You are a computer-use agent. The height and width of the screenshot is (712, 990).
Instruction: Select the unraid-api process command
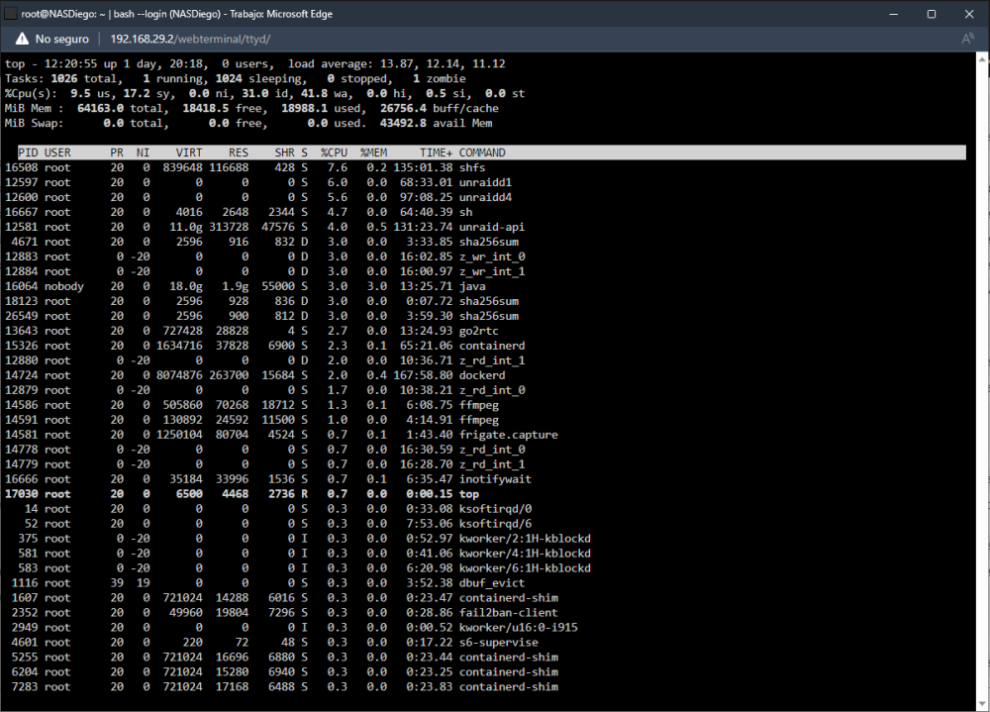point(492,227)
